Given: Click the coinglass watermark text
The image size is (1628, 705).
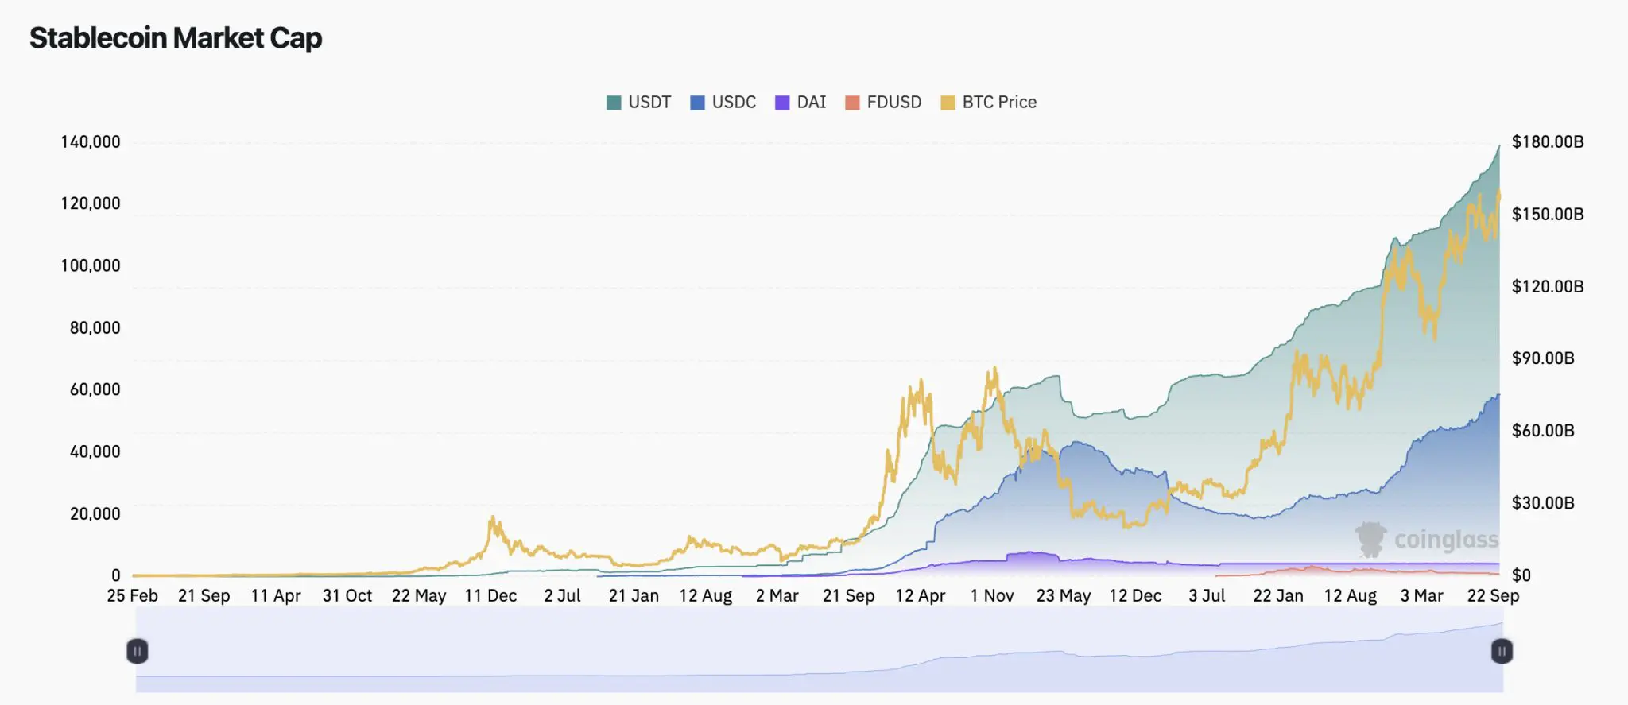Looking at the screenshot, I should 1446,540.
